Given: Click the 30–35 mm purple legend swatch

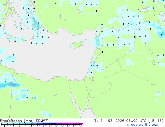Looking at the screenshot, I should tap(58, 124).
